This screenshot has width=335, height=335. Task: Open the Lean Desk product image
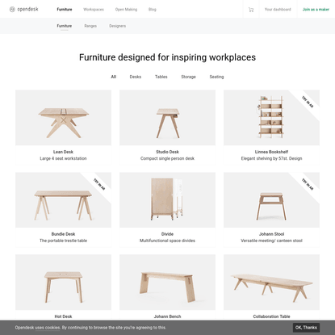(63, 118)
